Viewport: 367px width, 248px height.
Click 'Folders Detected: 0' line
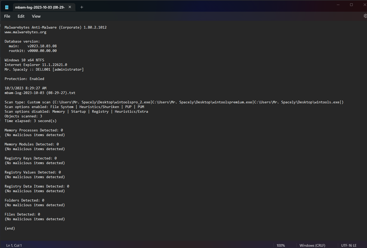click(x=24, y=200)
